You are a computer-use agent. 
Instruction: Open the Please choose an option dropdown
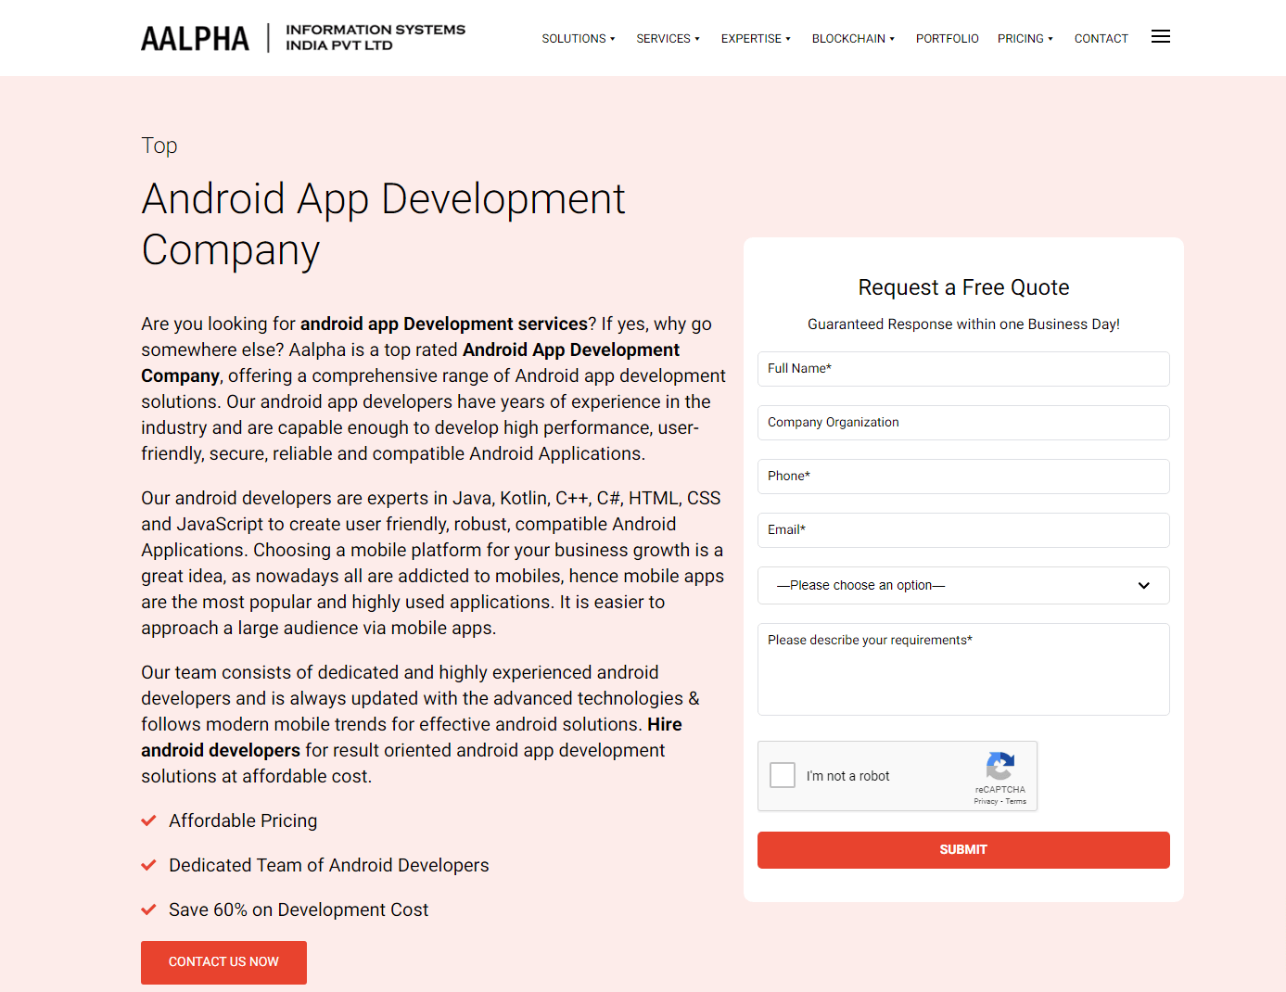tap(963, 585)
